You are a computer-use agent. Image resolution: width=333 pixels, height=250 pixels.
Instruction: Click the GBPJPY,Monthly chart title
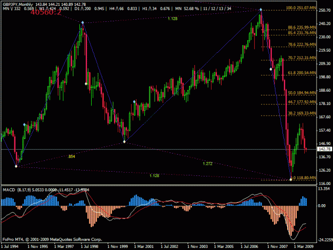(18, 4)
